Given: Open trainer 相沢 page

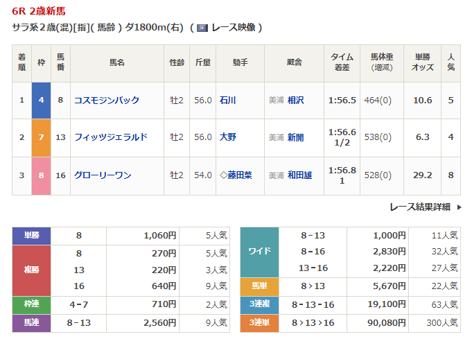Looking at the screenshot, I should pos(295,100).
